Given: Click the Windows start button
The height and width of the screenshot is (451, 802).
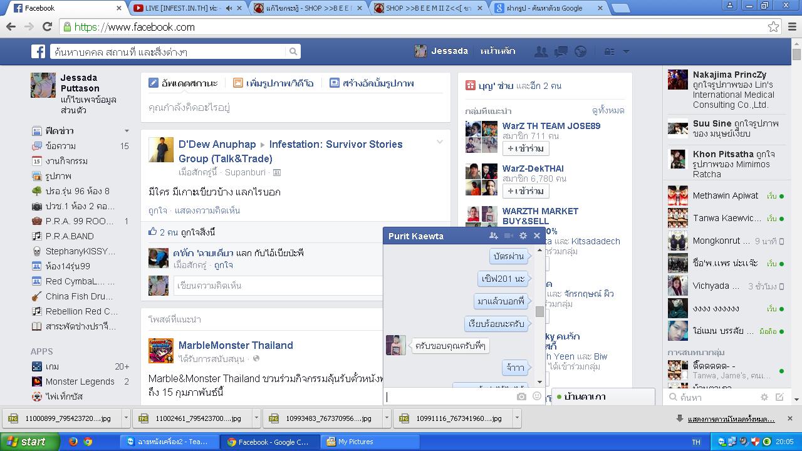Looking at the screenshot, I should tap(29, 442).
